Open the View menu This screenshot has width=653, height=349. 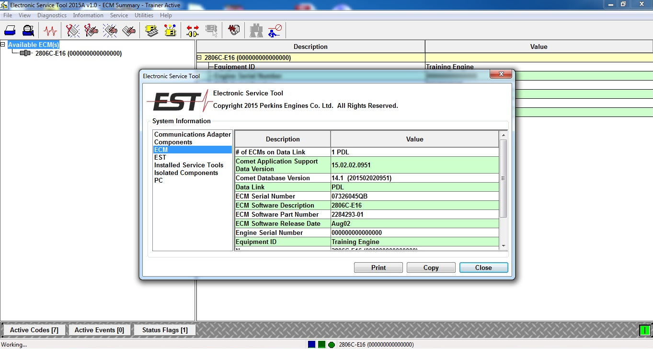pos(24,15)
